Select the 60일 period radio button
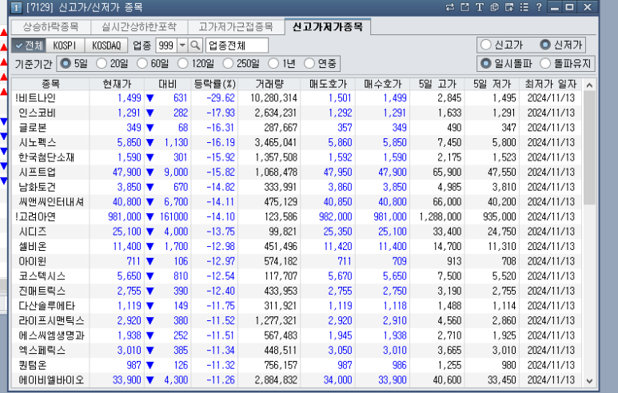 coord(142,63)
